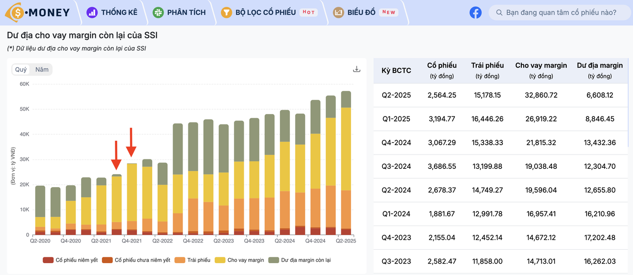
Task: Select the Q2-2024 table row label
Action: pyautogui.click(x=396, y=190)
